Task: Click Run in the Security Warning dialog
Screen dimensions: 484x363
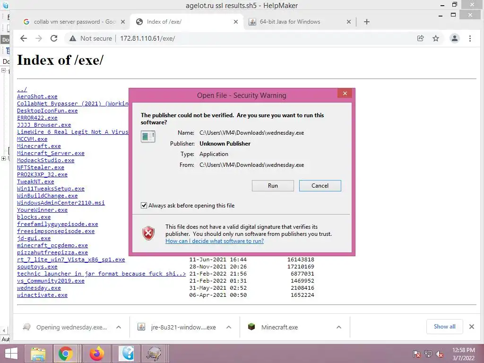Action: (x=273, y=185)
